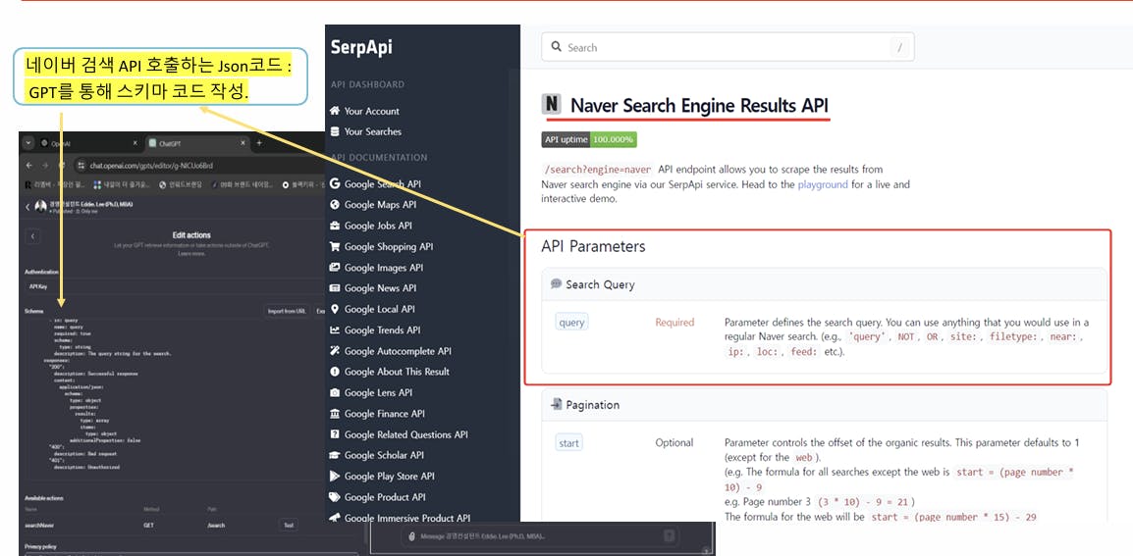Click the Your Account home icon
The width and height of the screenshot is (1133, 556).
click(x=335, y=111)
